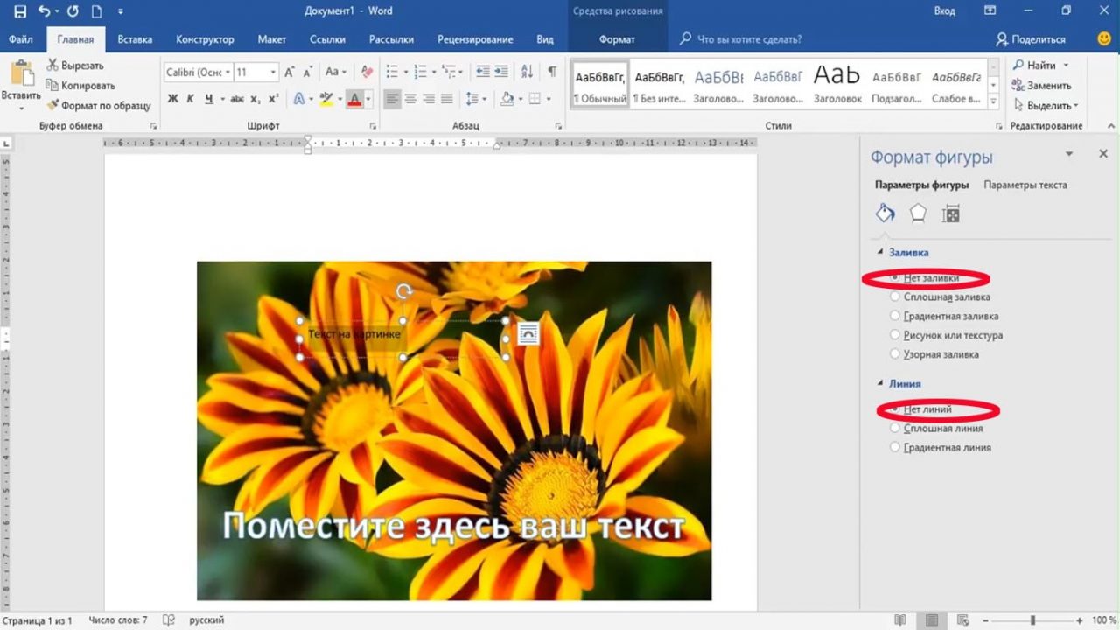The width and height of the screenshot is (1120, 630).
Task: Toggle the show paragraph marks icon
Action: click(x=552, y=72)
